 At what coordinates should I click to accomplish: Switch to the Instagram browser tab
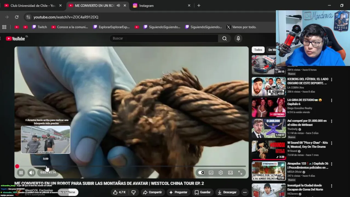coord(162,5)
